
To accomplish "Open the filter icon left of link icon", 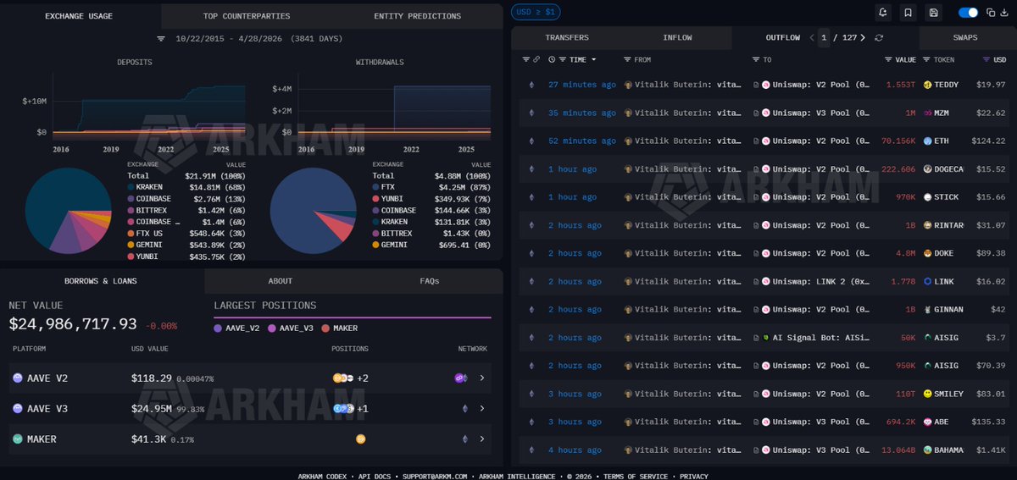I will click(x=525, y=59).
